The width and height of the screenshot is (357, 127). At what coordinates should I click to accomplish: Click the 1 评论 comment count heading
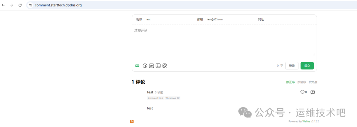click(138, 82)
